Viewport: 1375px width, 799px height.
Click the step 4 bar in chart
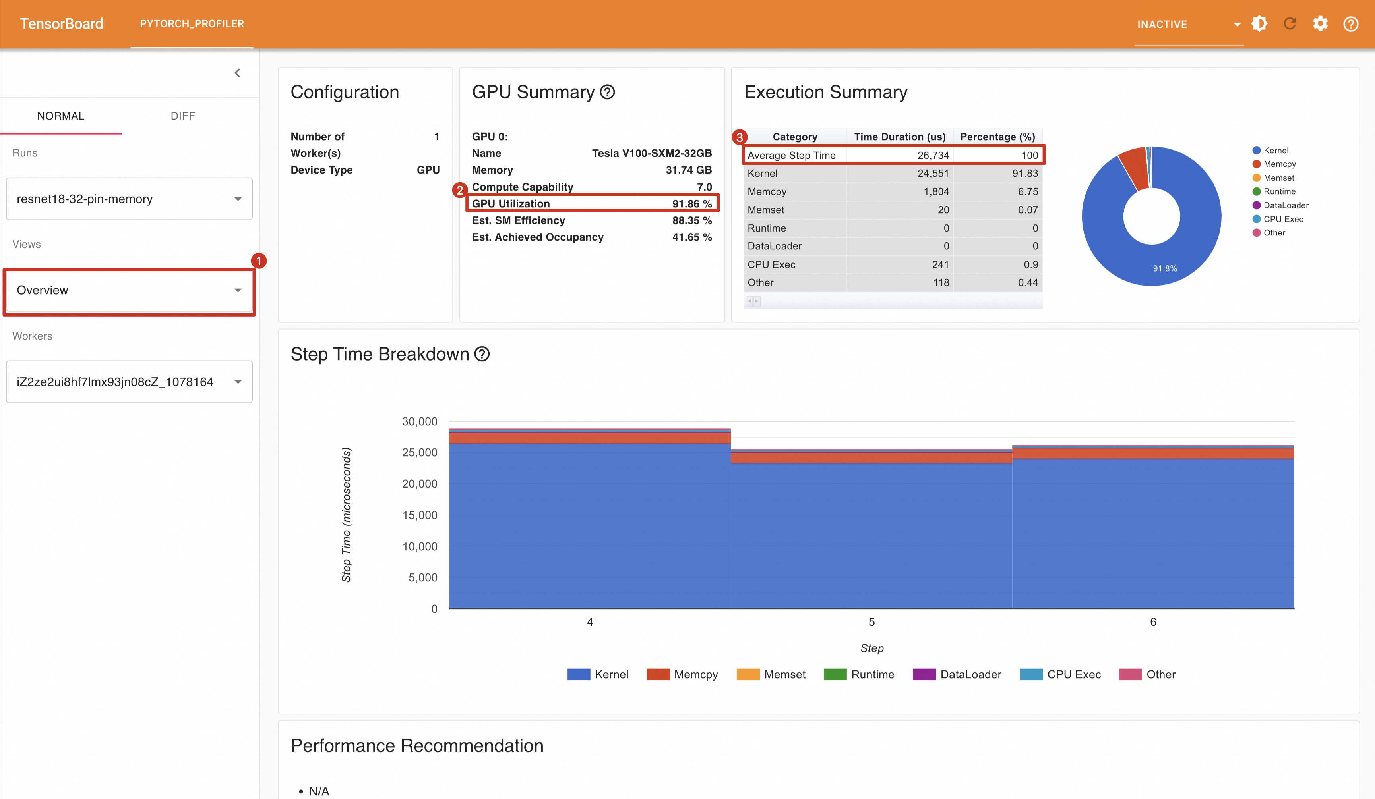pyautogui.click(x=590, y=518)
